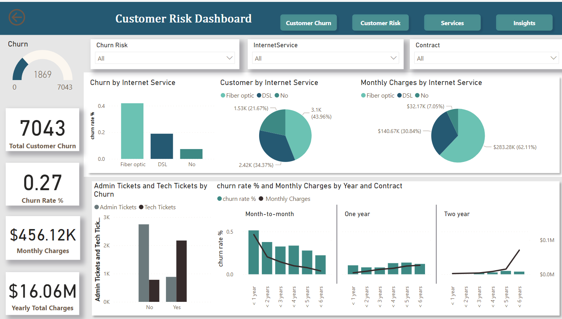Select the Fiber optic churn bar
562x319 pixels.
(x=132, y=131)
